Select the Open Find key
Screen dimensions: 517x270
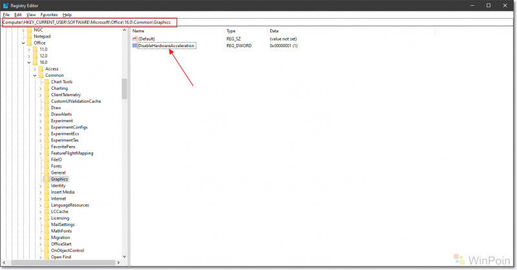point(61,257)
